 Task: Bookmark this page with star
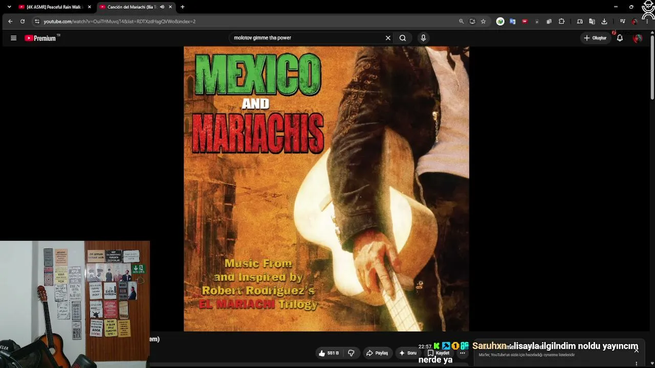coord(483,21)
